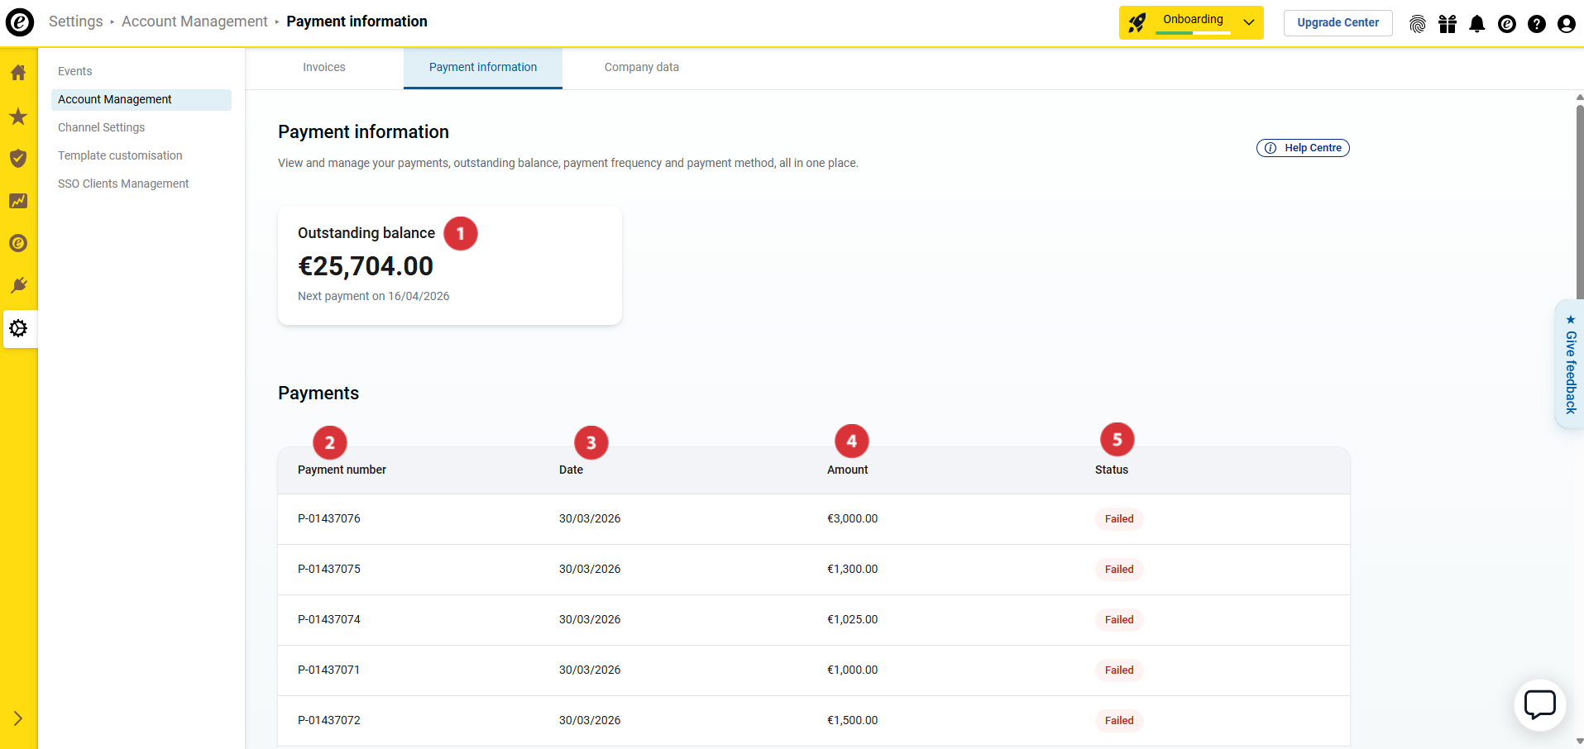The height and width of the screenshot is (749, 1584).
Task: Click the gift box icon in header
Action: (x=1447, y=24)
